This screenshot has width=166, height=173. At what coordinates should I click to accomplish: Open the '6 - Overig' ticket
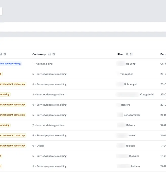[38, 146]
